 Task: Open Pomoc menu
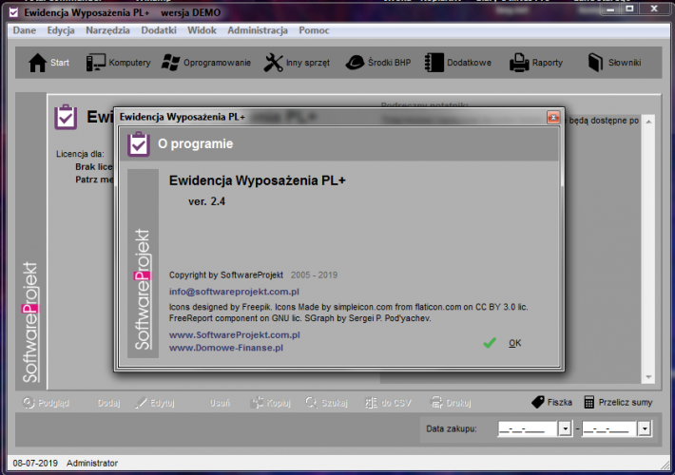314,30
